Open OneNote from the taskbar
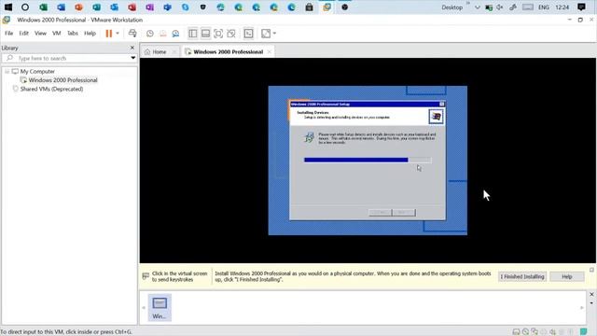Image resolution: width=597 pixels, height=336 pixels. tap(149, 7)
